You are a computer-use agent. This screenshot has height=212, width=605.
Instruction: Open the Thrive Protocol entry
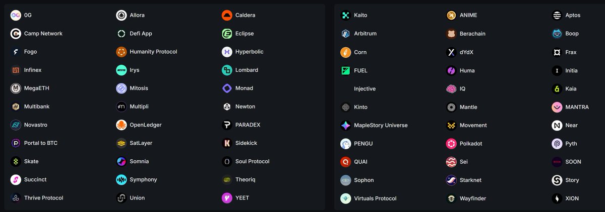point(37,198)
